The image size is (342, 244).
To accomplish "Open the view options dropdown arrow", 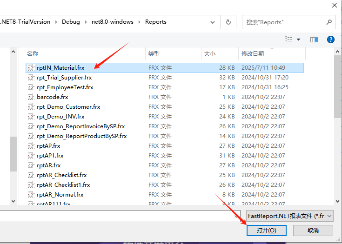I will tap(298, 40).
